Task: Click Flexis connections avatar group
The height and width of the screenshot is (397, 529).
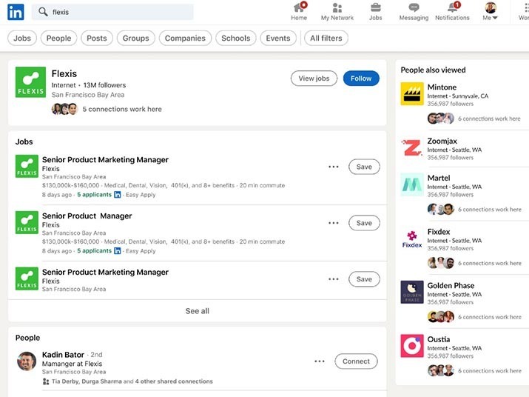Action: coord(64,109)
